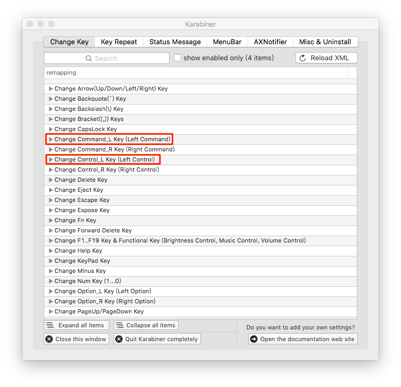Expand the Change Fn Key triangle
401x387 pixels.
tap(51, 220)
